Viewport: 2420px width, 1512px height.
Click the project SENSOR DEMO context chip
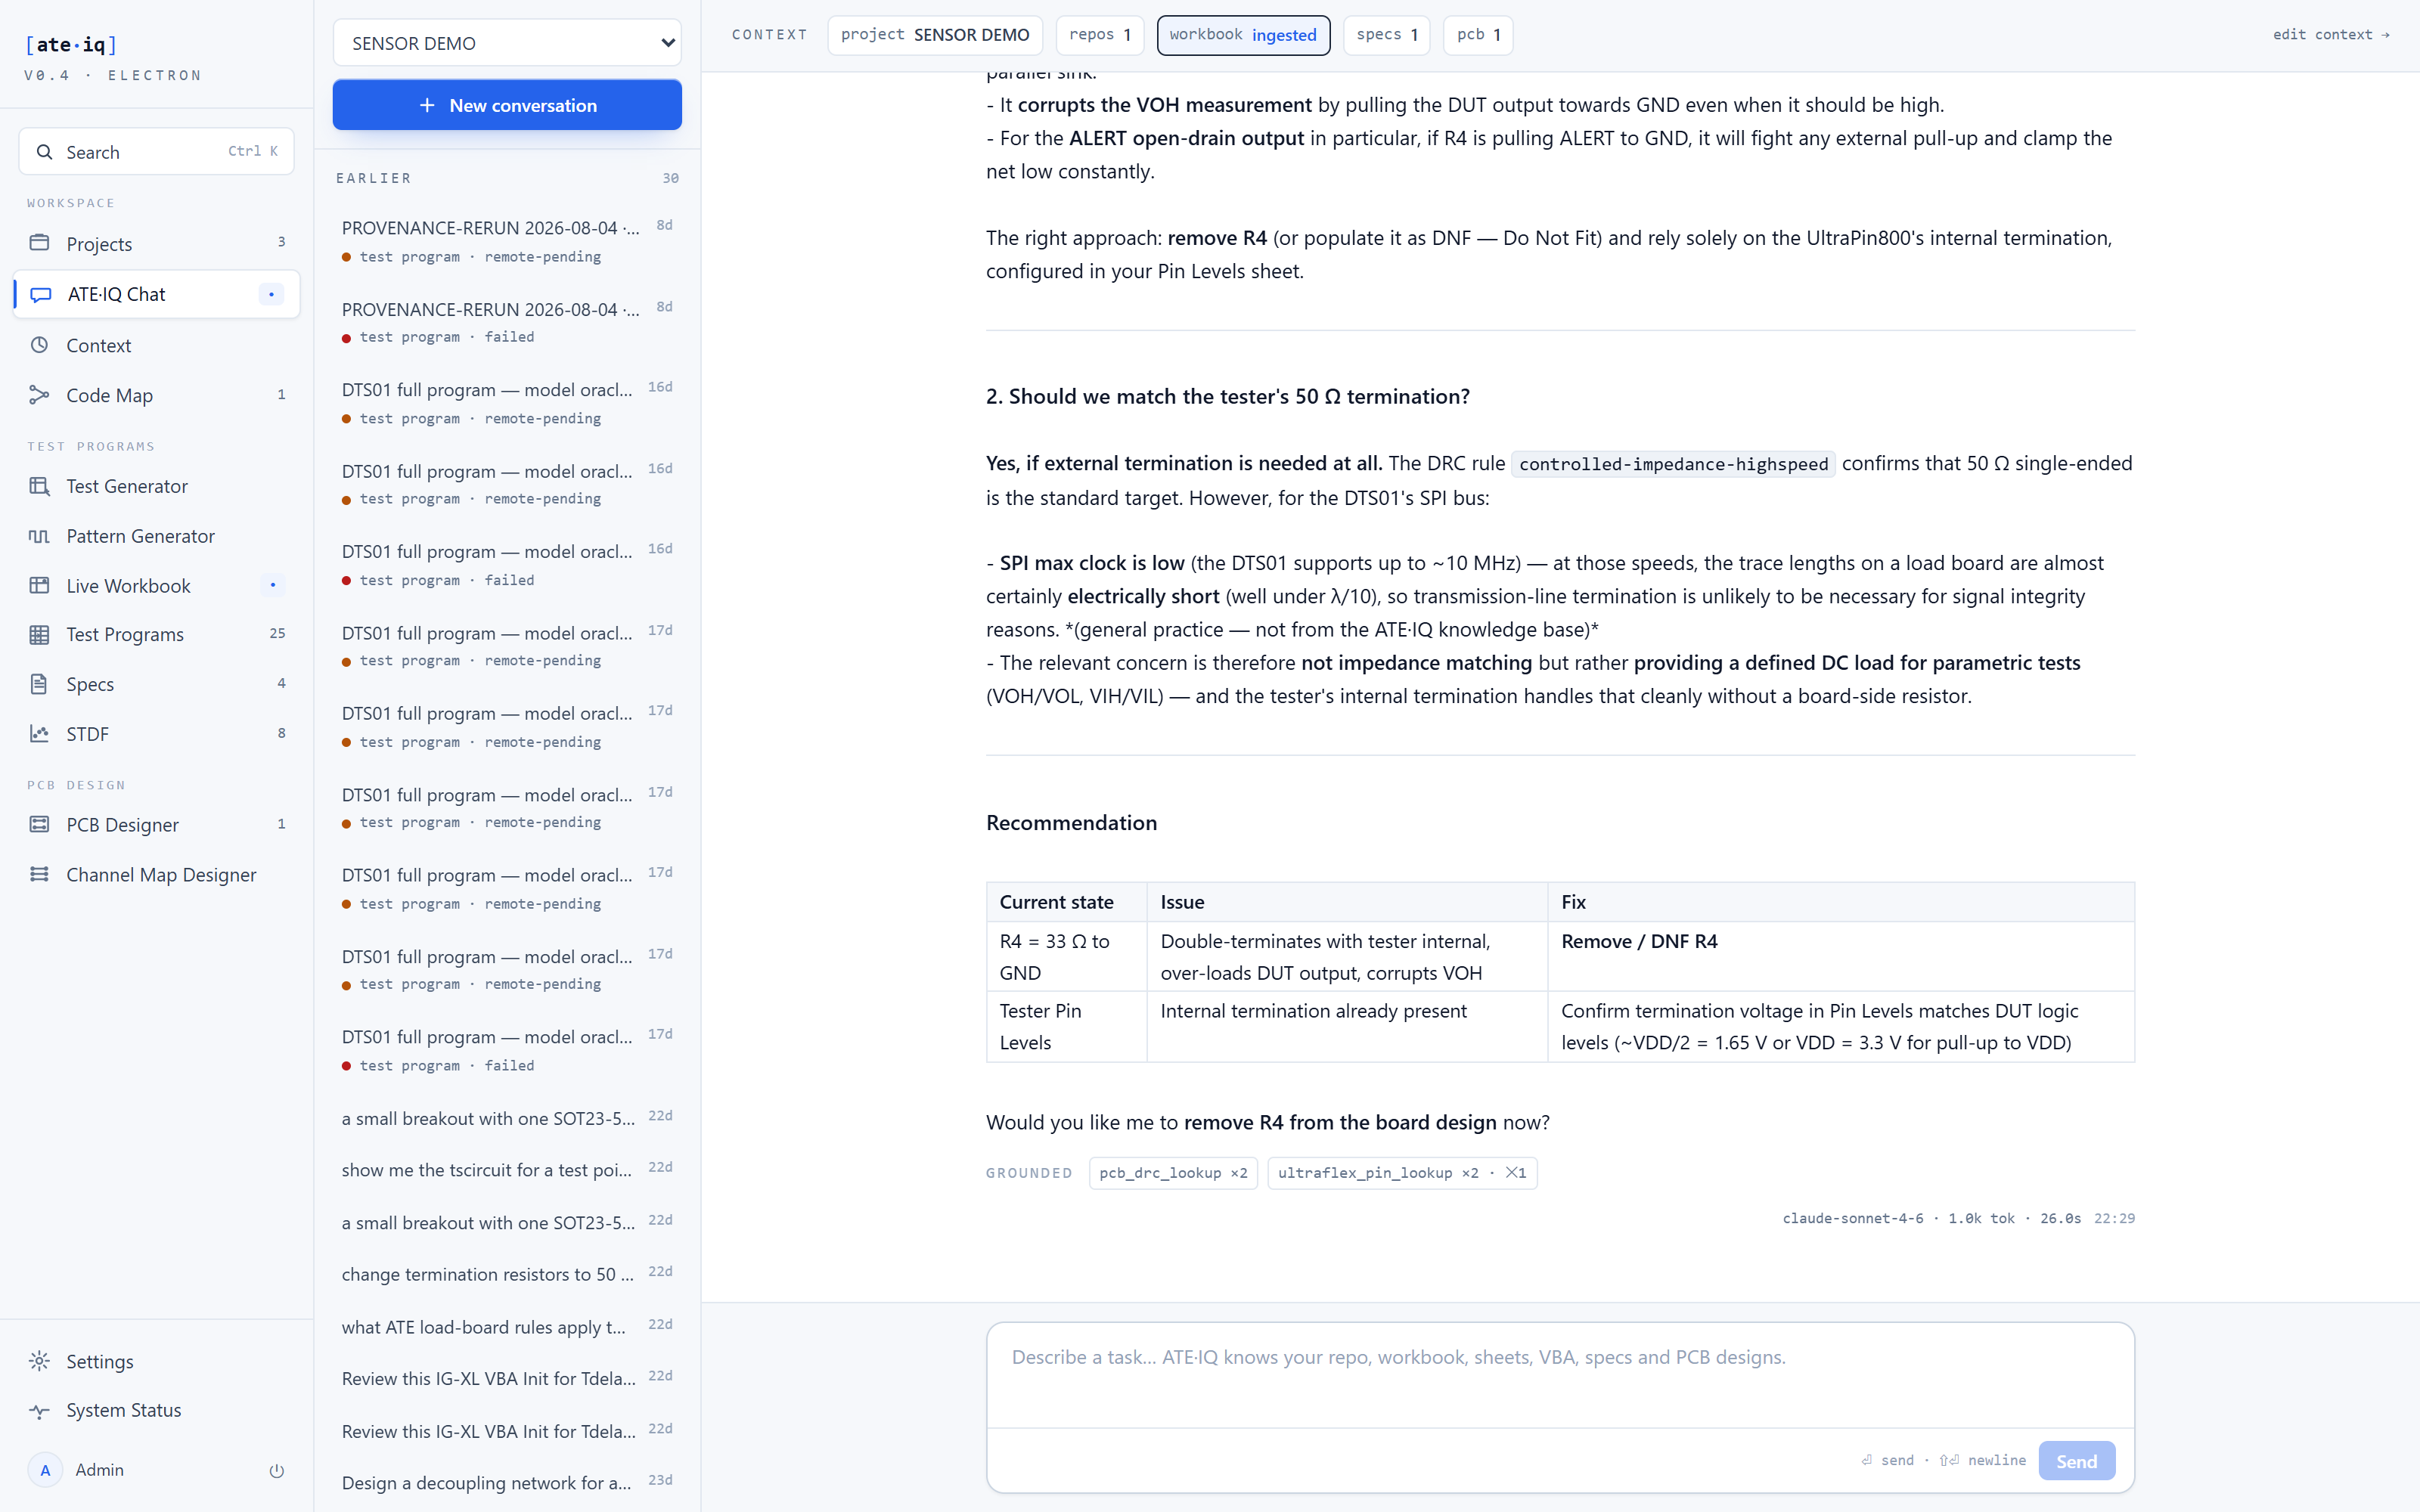pos(935,35)
